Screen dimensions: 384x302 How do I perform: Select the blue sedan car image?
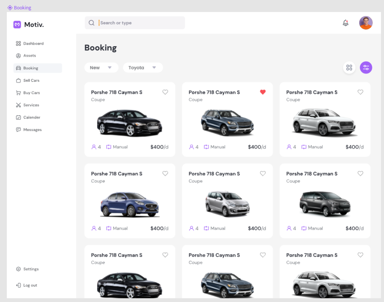[130, 205]
